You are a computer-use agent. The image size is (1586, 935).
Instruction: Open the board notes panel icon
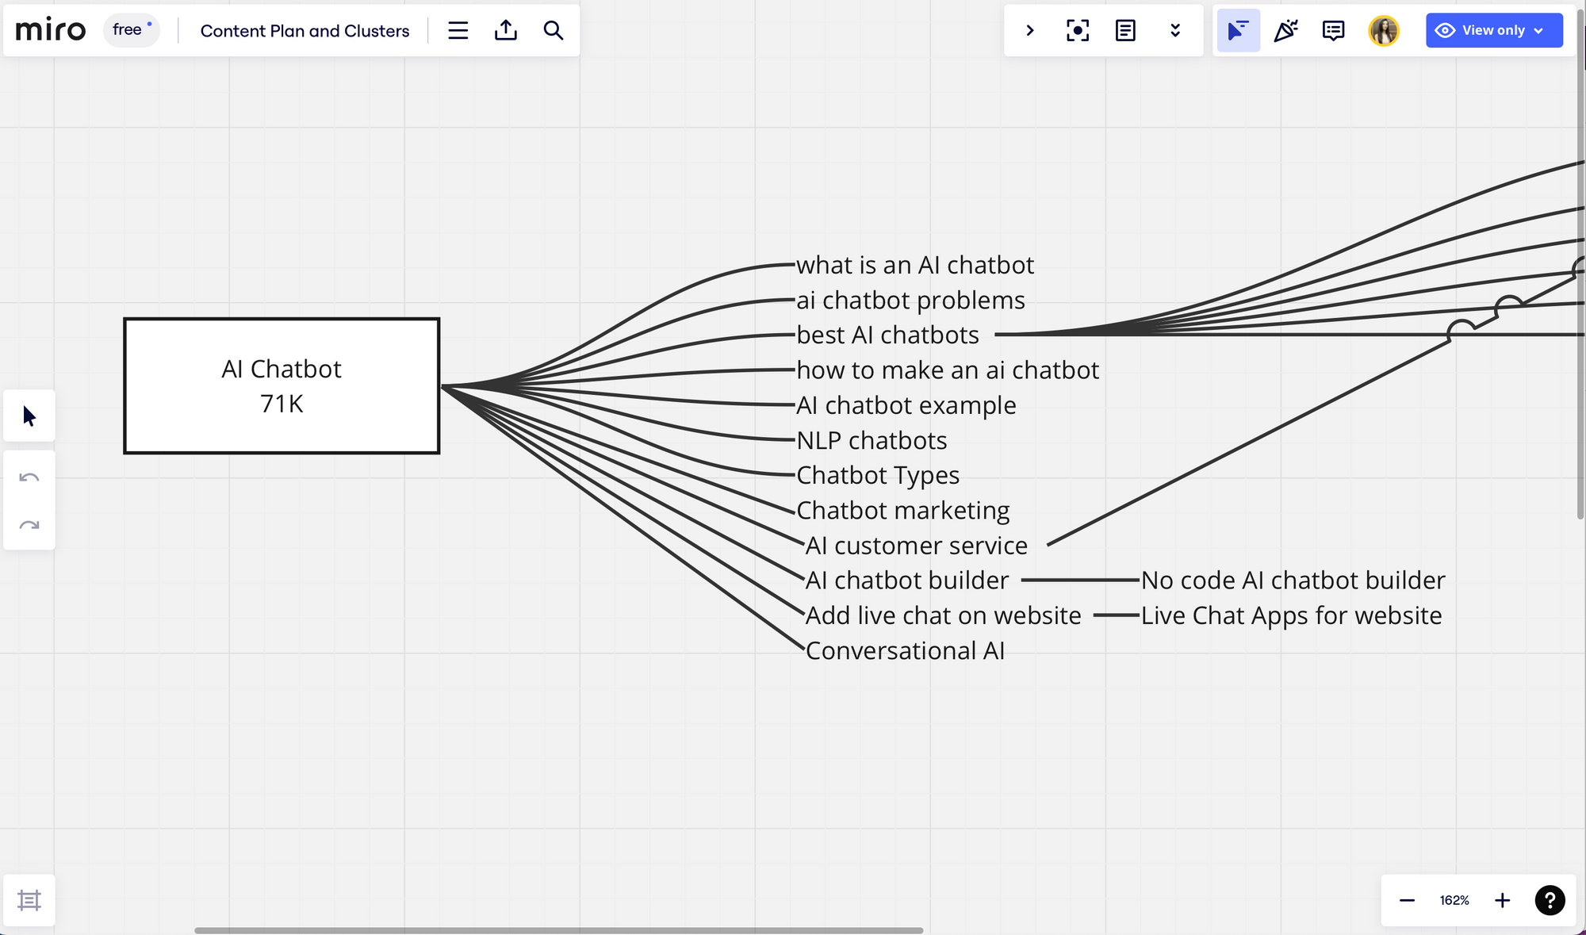[x=1124, y=30]
